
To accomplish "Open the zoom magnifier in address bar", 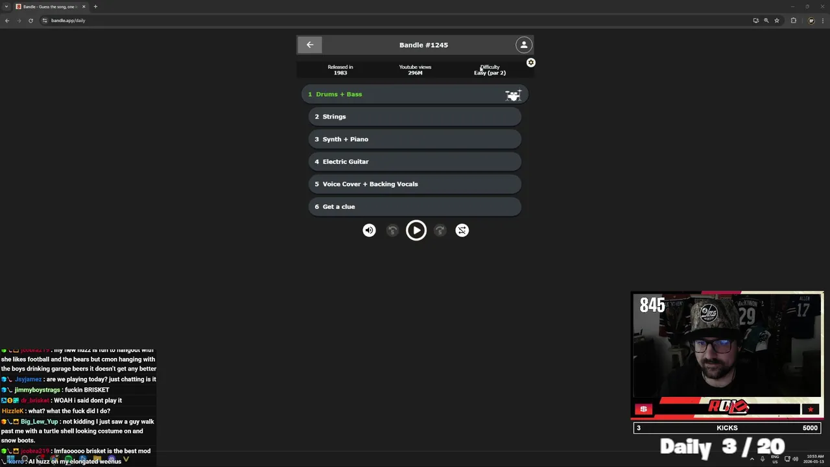I will [x=766, y=21].
